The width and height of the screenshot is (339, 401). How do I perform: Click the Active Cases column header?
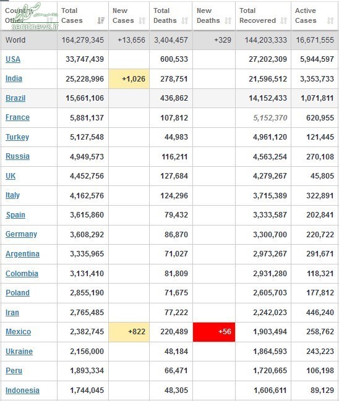pos(315,15)
